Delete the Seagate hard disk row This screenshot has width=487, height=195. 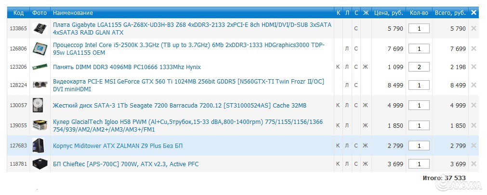(474, 105)
